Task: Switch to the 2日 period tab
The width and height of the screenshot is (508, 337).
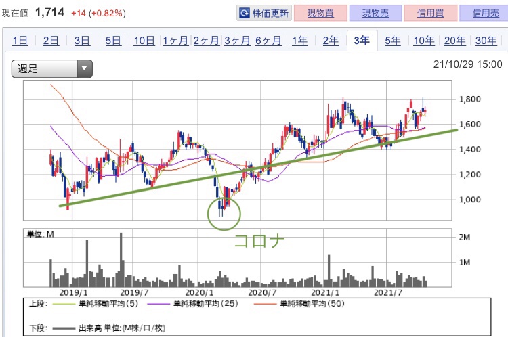Action: [51, 41]
